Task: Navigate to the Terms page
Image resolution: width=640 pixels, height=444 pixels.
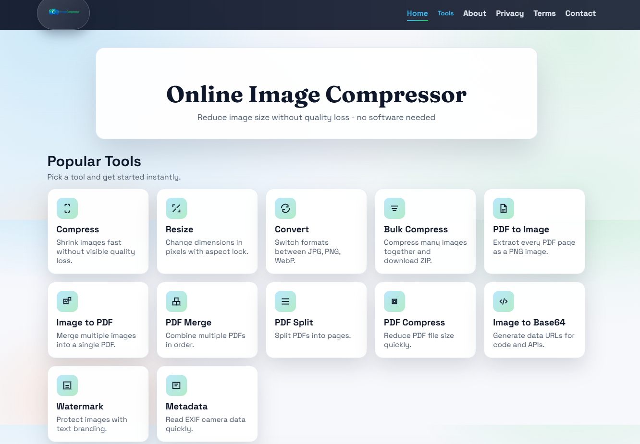Action: (x=544, y=13)
